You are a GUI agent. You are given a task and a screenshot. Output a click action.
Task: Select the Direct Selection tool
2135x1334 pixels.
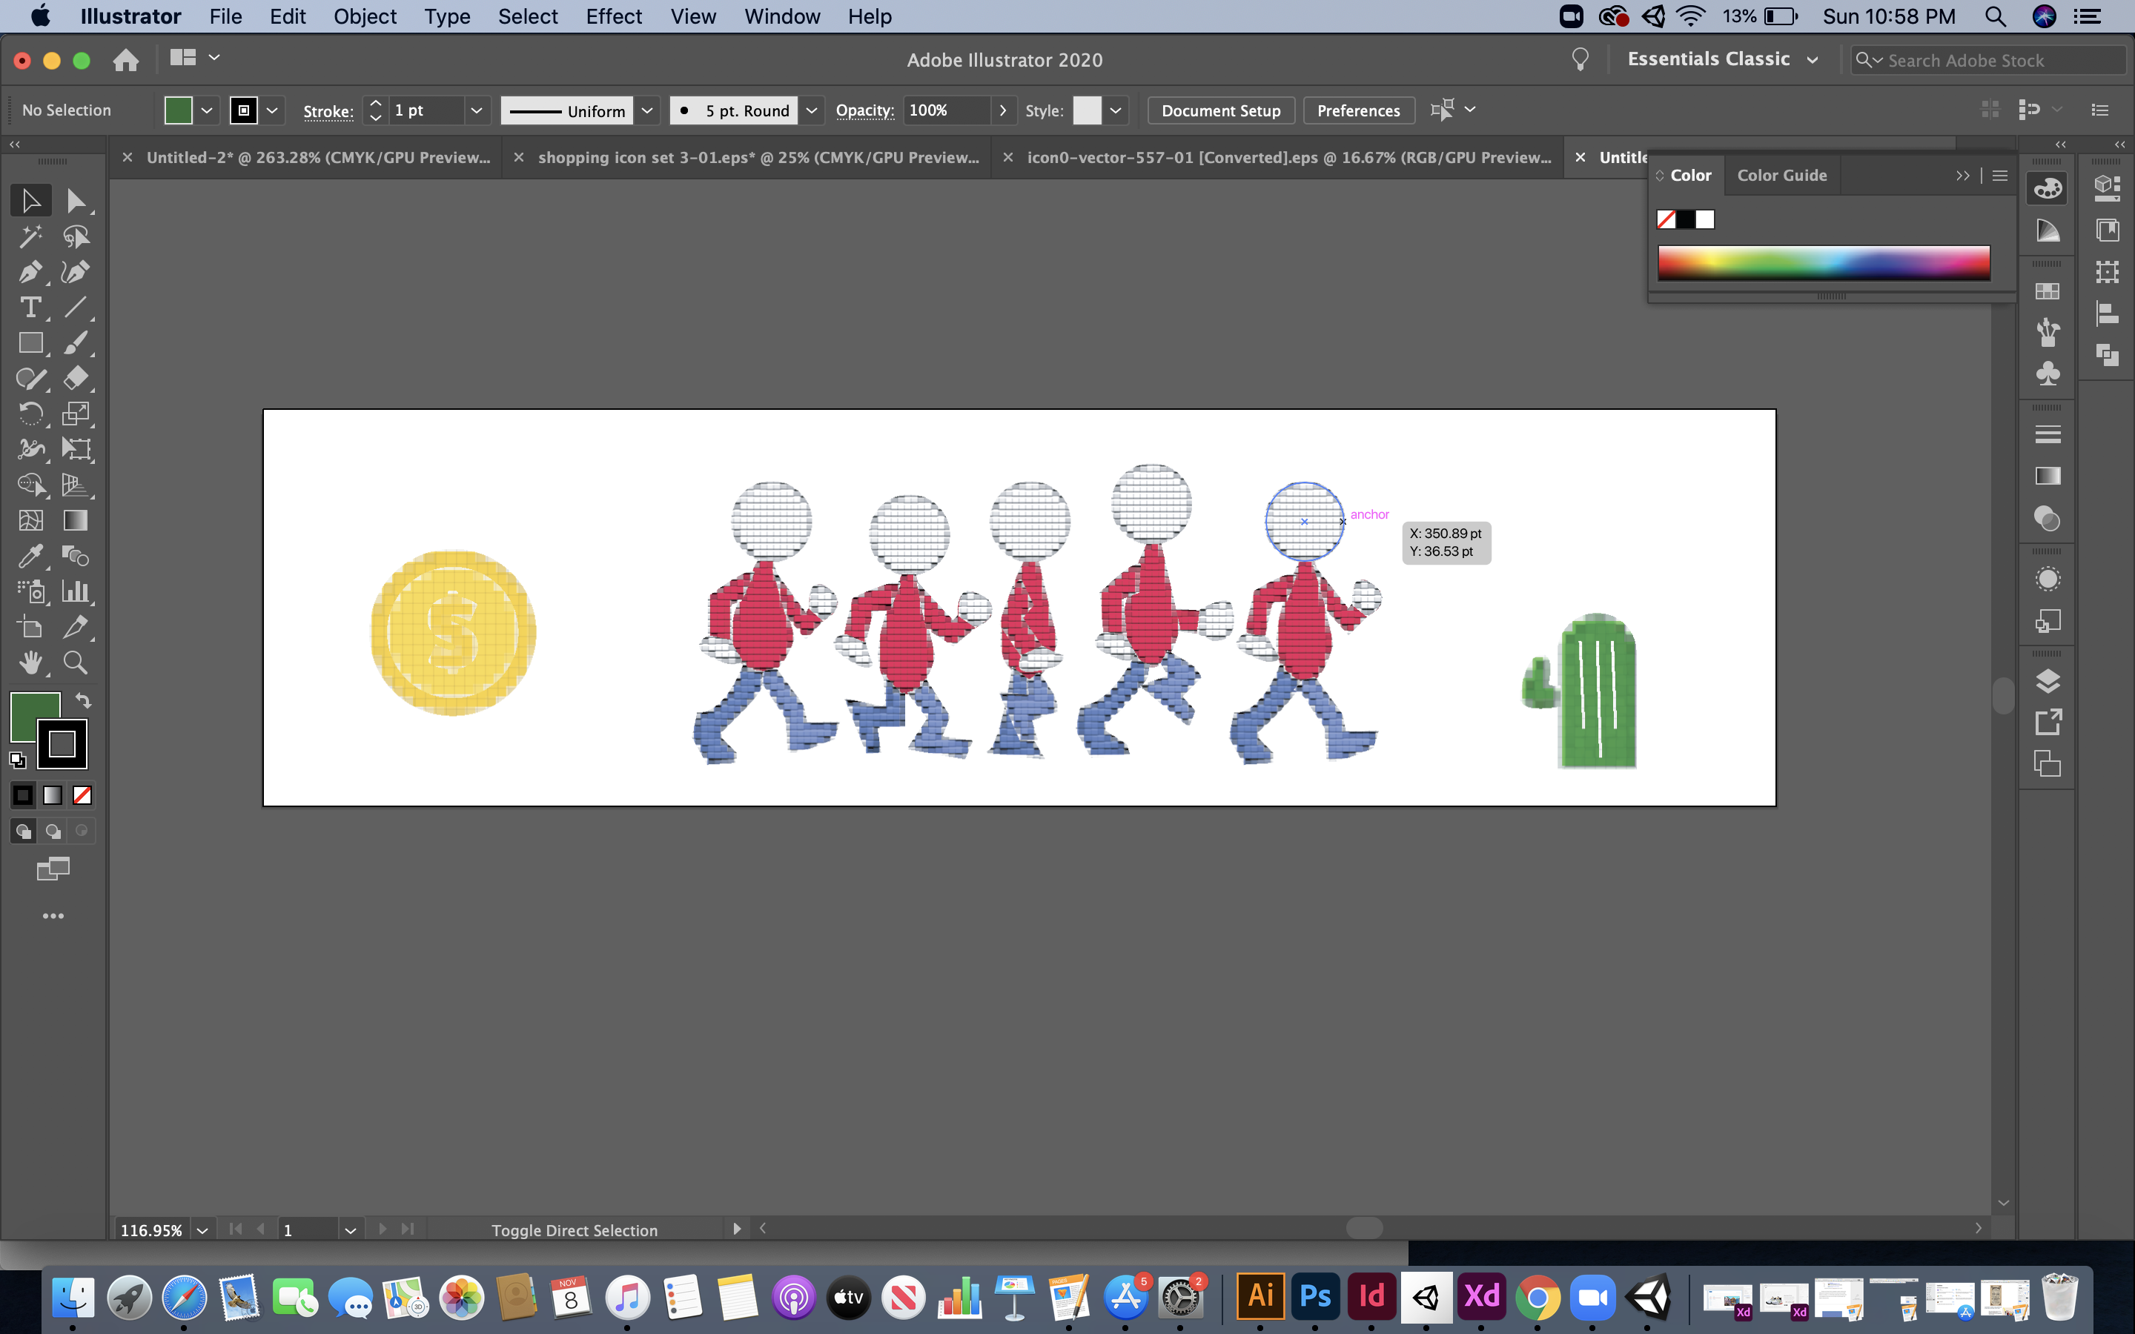click(75, 201)
